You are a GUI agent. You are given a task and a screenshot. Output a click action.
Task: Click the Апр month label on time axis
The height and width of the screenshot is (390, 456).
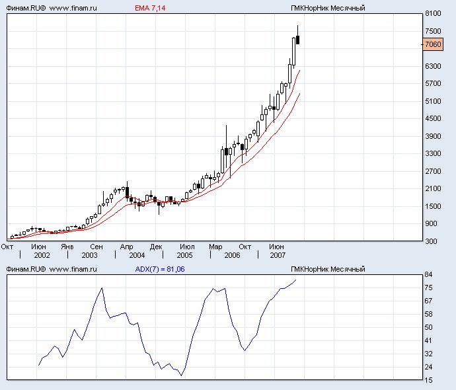(127, 247)
